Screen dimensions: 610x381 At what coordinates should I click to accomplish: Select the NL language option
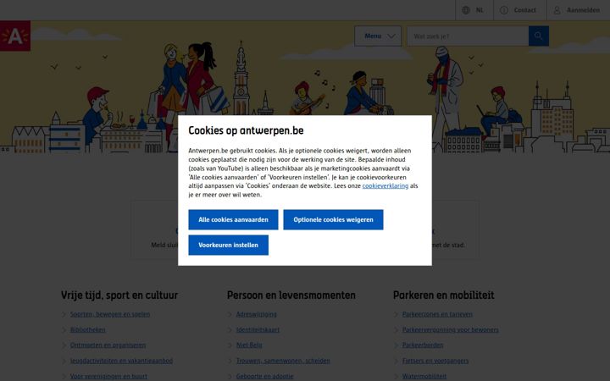(x=480, y=10)
